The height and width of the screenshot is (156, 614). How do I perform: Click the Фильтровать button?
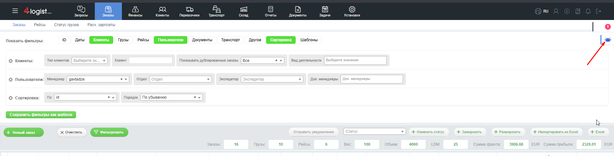[109, 132]
